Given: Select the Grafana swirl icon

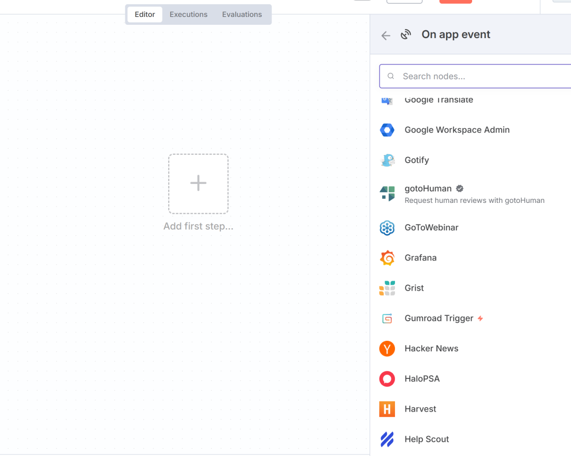Looking at the screenshot, I should coord(387,258).
